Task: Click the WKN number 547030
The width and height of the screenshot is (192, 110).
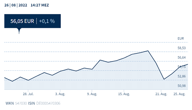Action: pyautogui.click(x=21, y=103)
